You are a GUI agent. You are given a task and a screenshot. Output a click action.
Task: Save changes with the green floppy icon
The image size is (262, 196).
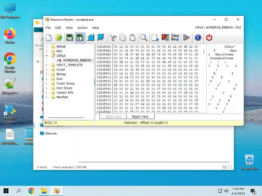[70, 37]
